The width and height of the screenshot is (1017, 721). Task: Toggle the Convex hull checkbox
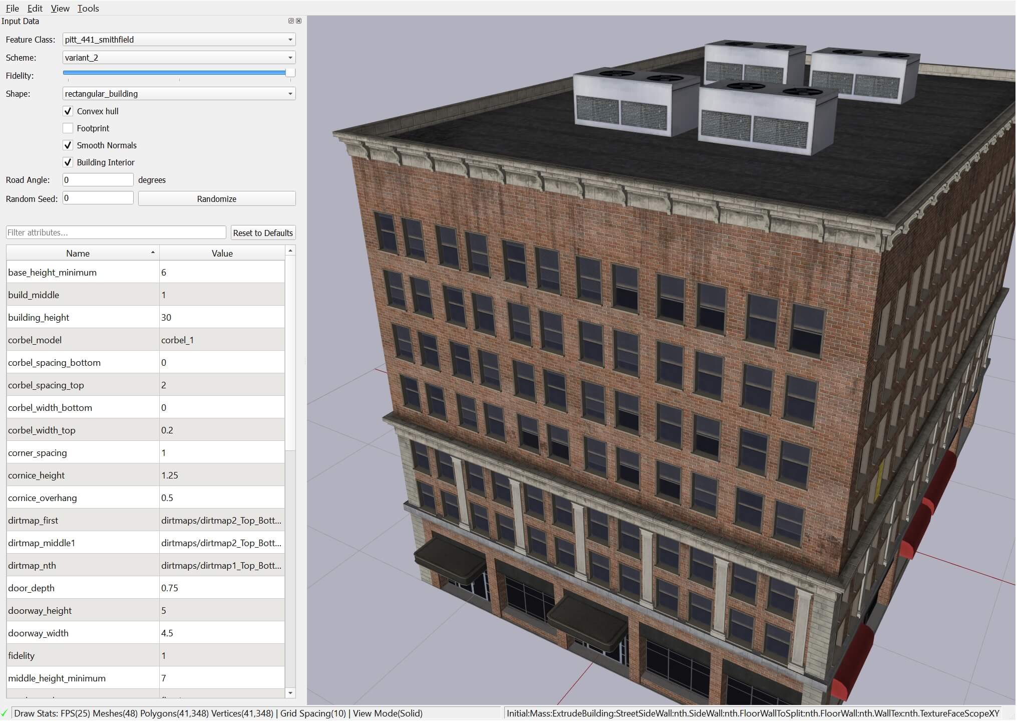click(68, 111)
